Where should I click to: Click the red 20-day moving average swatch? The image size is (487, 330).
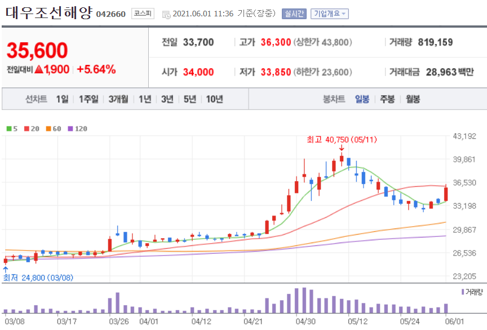[x=26, y=129]
